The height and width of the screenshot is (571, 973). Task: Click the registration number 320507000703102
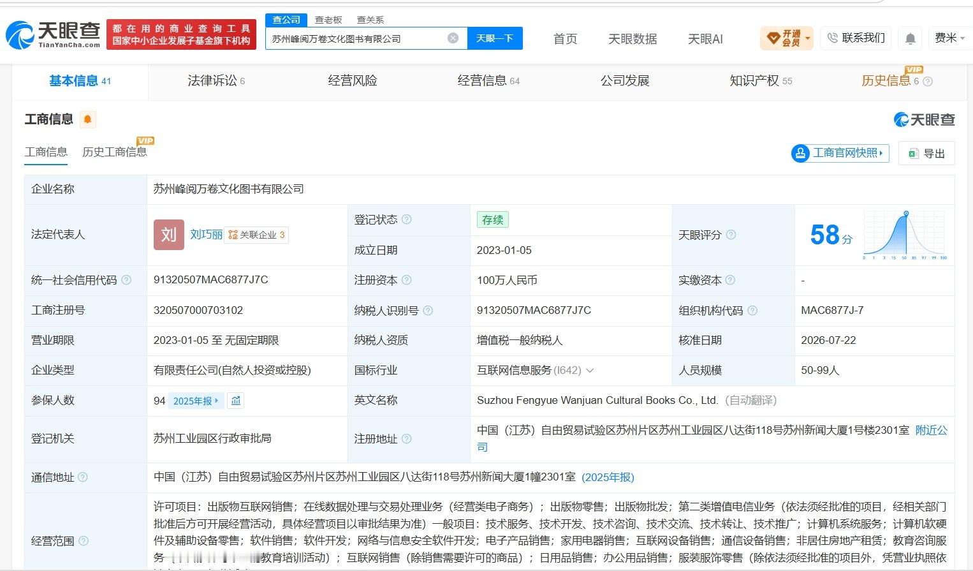198,311
